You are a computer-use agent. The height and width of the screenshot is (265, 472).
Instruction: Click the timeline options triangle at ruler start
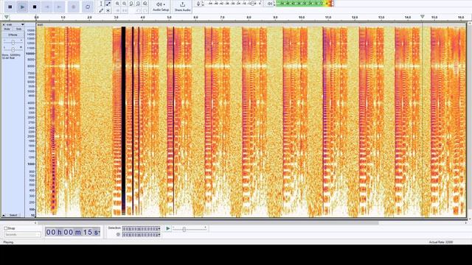coord(7,17)
